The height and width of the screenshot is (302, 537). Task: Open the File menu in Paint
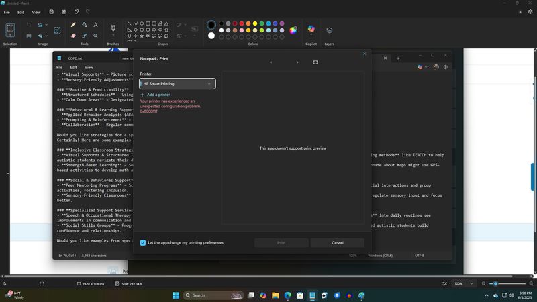pos(7,12)
